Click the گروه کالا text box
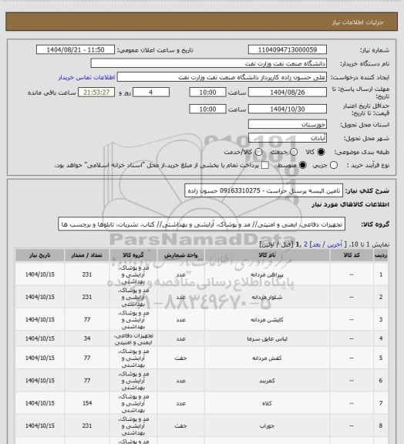This screenshot has height=444, width=404. (201, 224)
